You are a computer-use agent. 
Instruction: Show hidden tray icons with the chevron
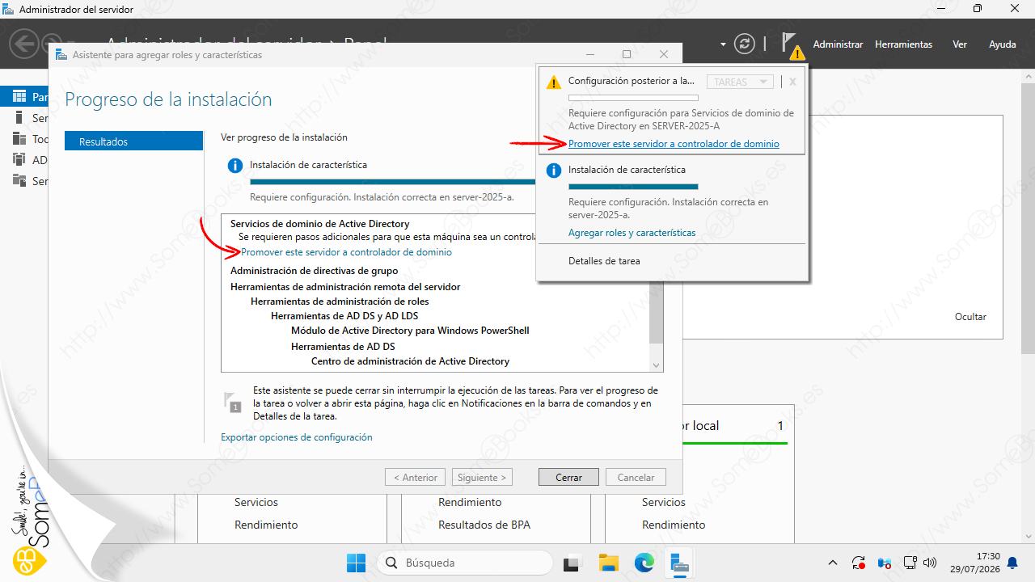pyautogui.click(x=833, y=563)
